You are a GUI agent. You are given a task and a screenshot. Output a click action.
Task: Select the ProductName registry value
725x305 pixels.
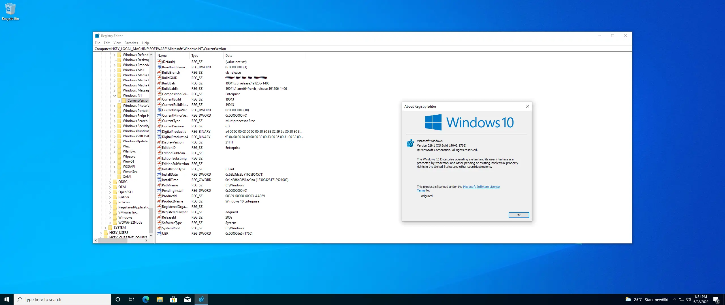[x=172, y=201]
